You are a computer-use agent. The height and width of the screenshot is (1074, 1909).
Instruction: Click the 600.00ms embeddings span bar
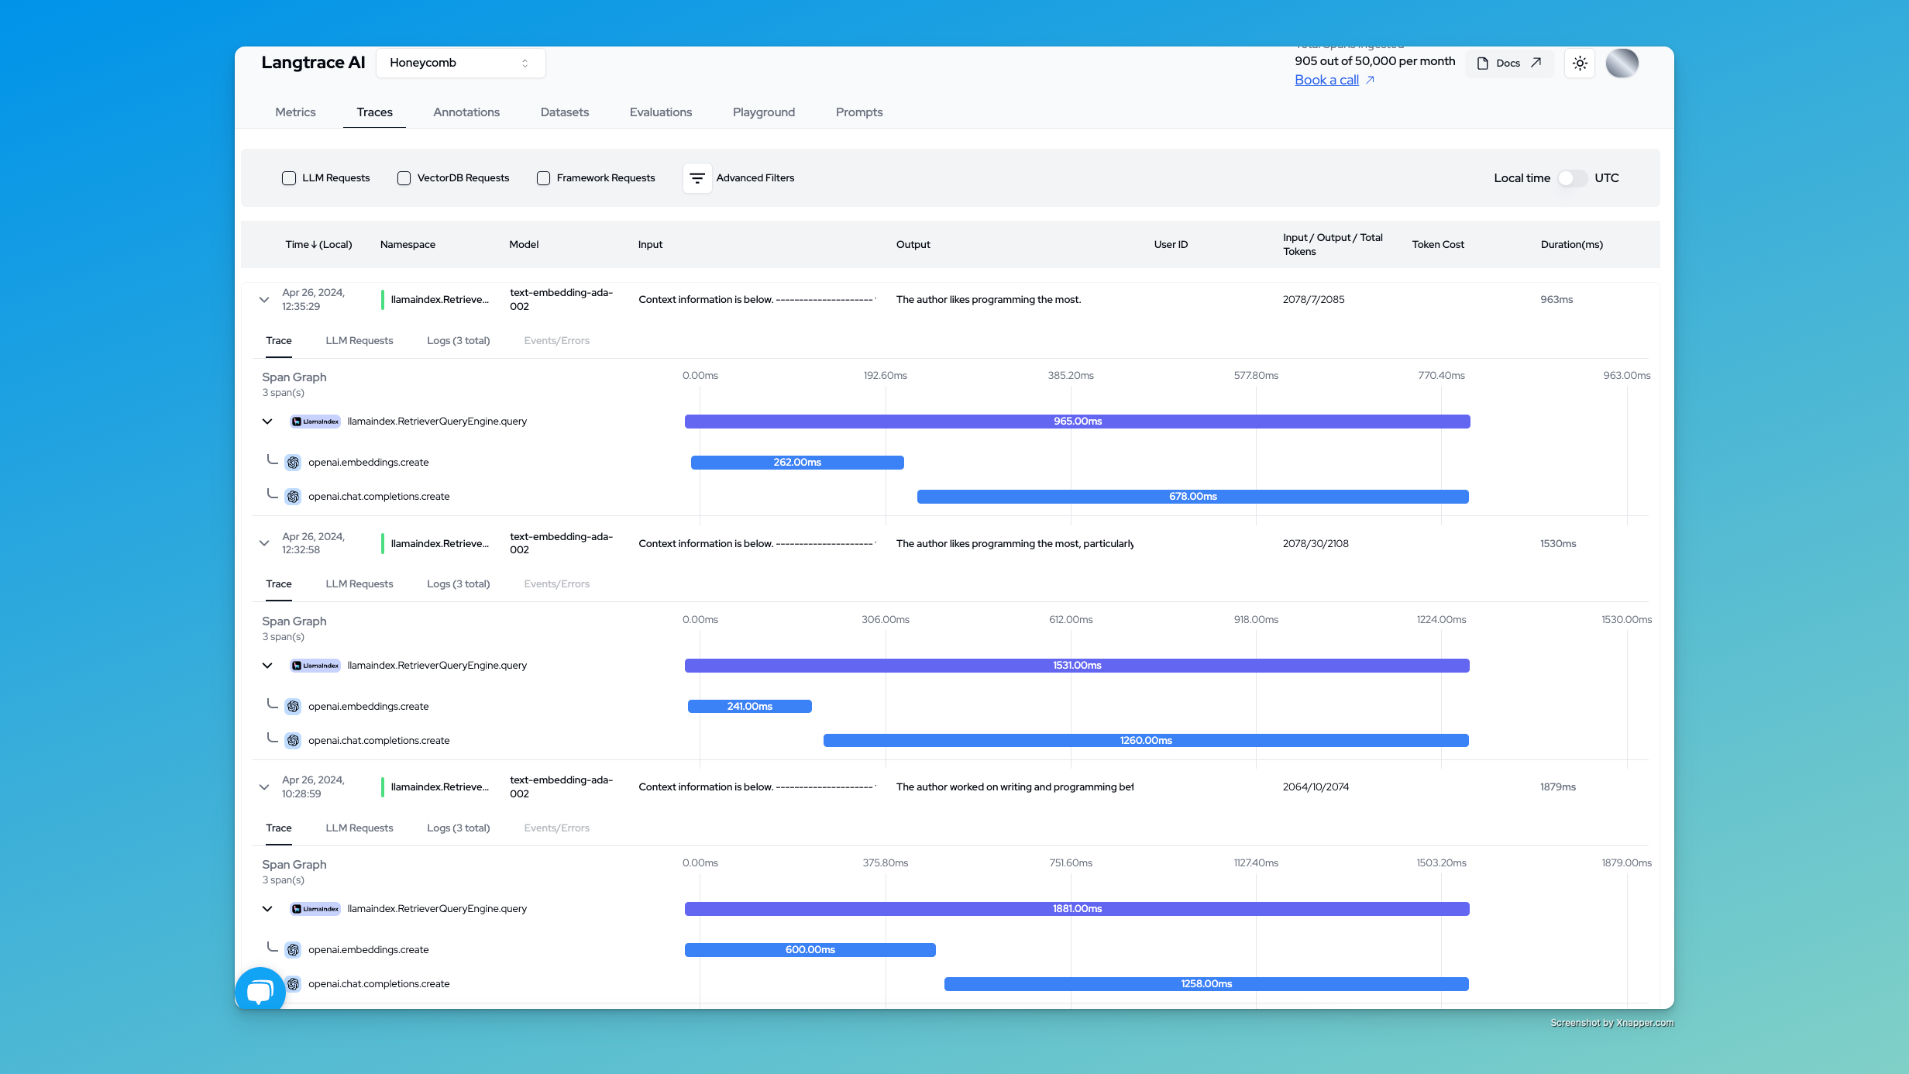(810, 950)
